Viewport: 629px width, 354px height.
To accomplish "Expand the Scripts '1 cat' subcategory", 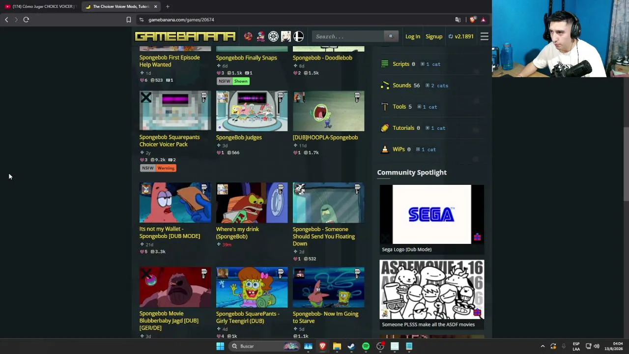I will coord(430,64).
